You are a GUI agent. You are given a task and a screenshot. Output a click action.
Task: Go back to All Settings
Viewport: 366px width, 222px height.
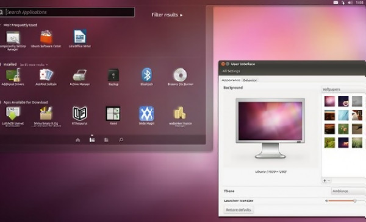coord(231,71)
